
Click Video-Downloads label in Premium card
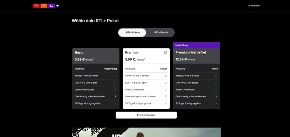click(x=135, y=90)
